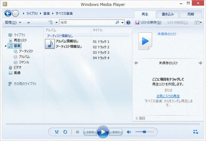The width and height of the screenshot is (206, 141).
Task: Click the unsaved list play thumbnail
Action: [x=145, y=41]
